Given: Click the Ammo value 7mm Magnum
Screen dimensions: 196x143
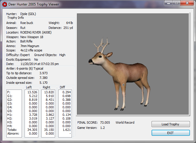Looking at the screenshot, I should [x=29, y=46].
